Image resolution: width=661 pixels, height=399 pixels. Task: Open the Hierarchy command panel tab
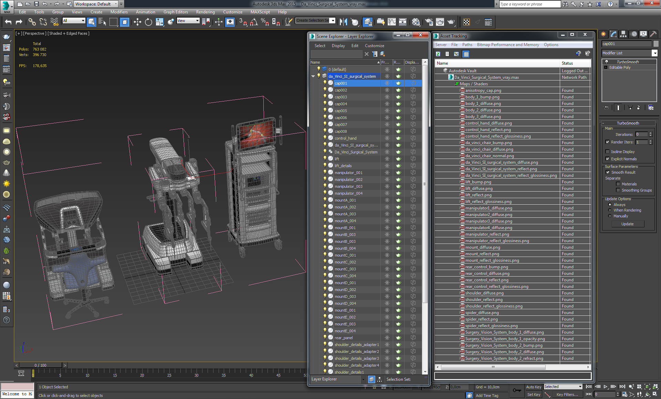coord(623,34)
